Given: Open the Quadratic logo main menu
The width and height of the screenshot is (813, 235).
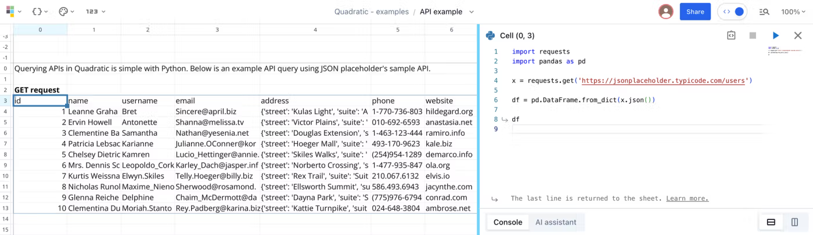Looking at the screenshot, I should [x=12, y=12].
